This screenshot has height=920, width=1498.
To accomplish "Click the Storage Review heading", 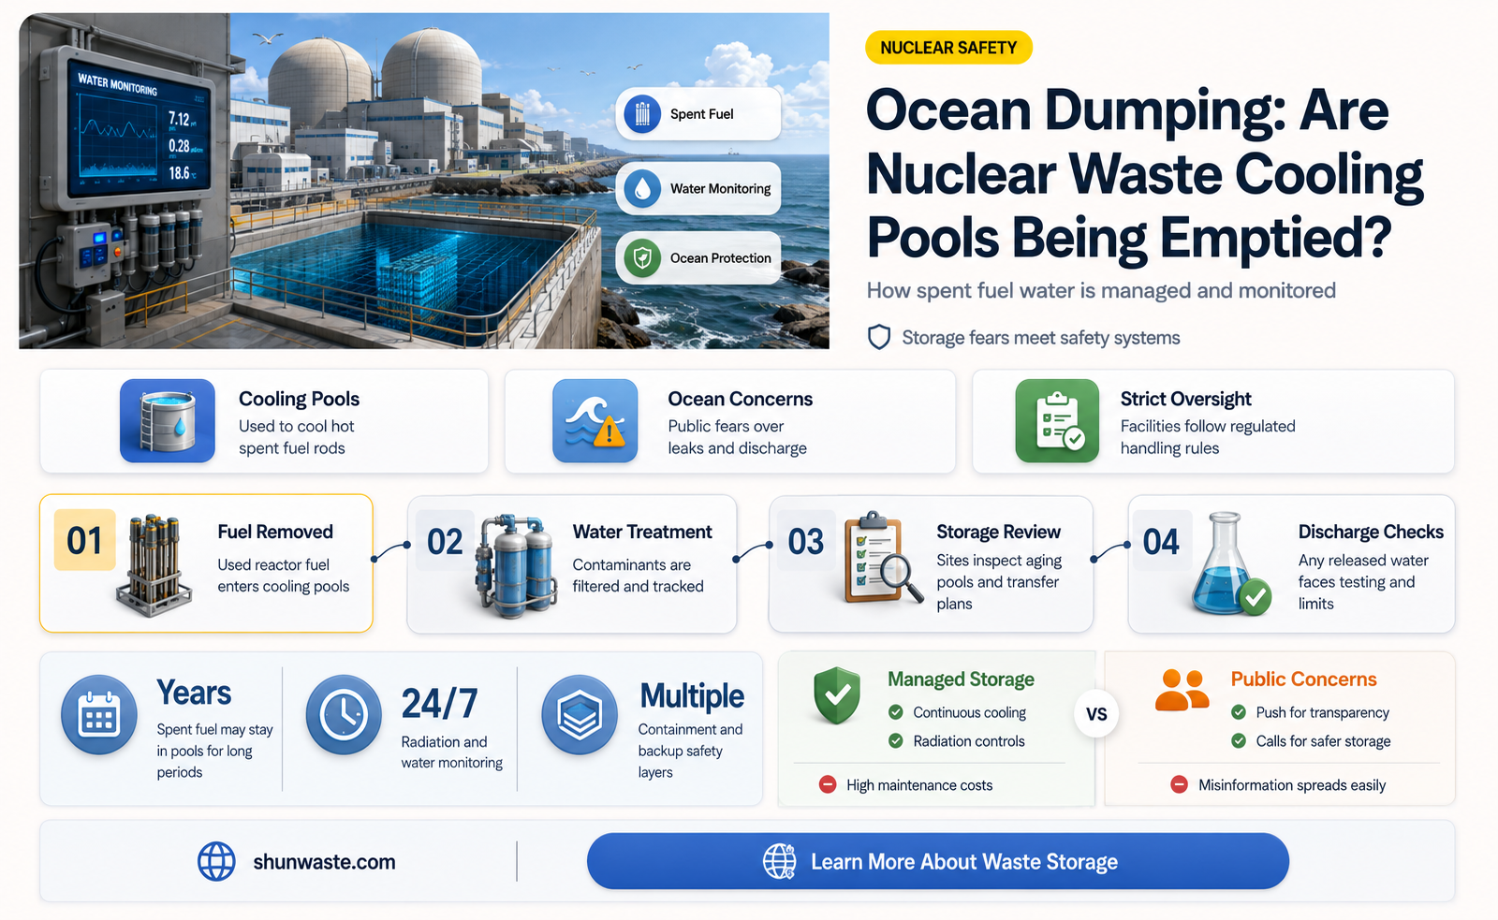I will (x=998, y=532).
